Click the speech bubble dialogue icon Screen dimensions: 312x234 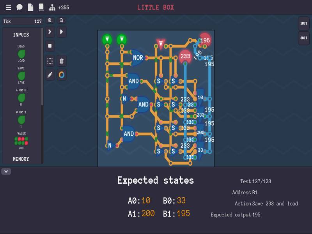[x=19, y=7]
